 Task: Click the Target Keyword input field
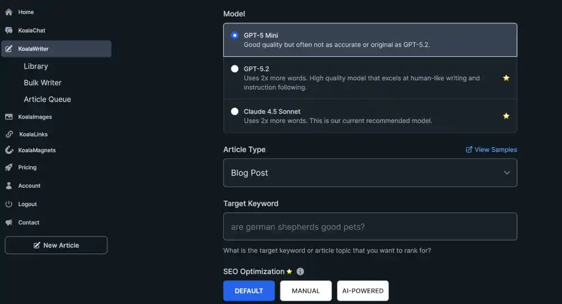[370, 226]
